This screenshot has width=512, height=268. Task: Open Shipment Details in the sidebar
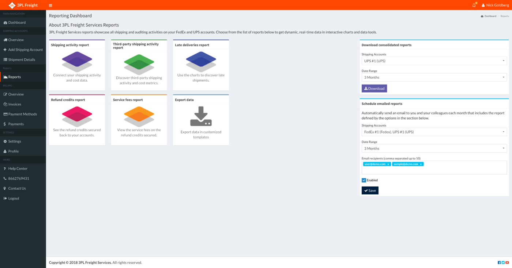[x=23, y=59]
